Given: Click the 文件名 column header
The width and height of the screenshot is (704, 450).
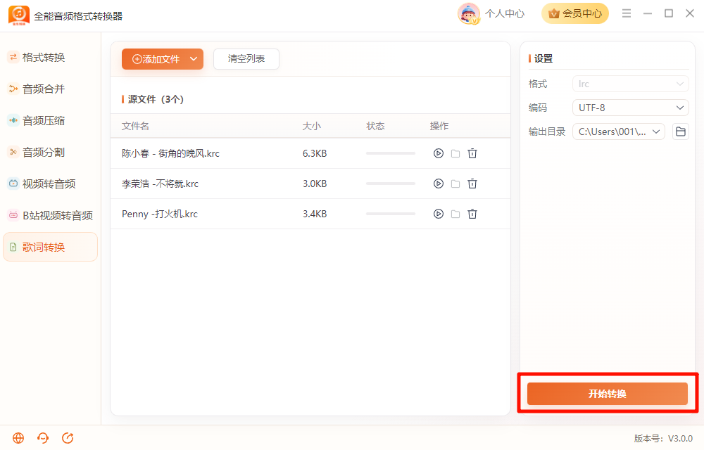Looking at the screenshot, I should (135, 126).
